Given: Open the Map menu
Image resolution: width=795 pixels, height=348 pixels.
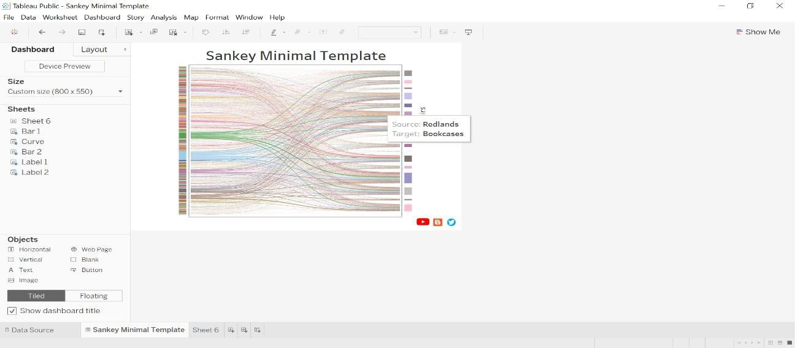Looking at the screenshot, I should (x=191, y=17).
